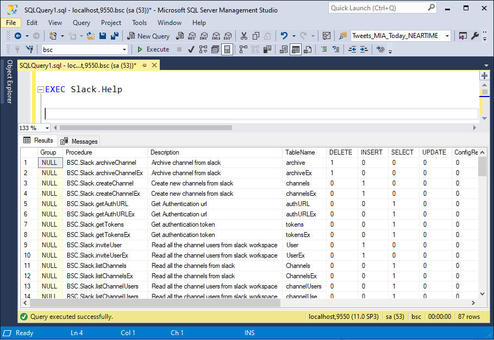Toggle pin on SQLQuery1.sql tab

tap(145, 66)
